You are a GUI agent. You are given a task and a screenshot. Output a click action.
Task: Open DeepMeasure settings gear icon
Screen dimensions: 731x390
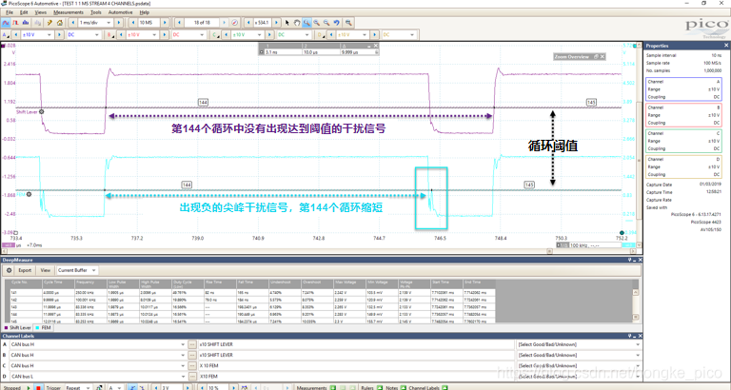tap(9, 270)
